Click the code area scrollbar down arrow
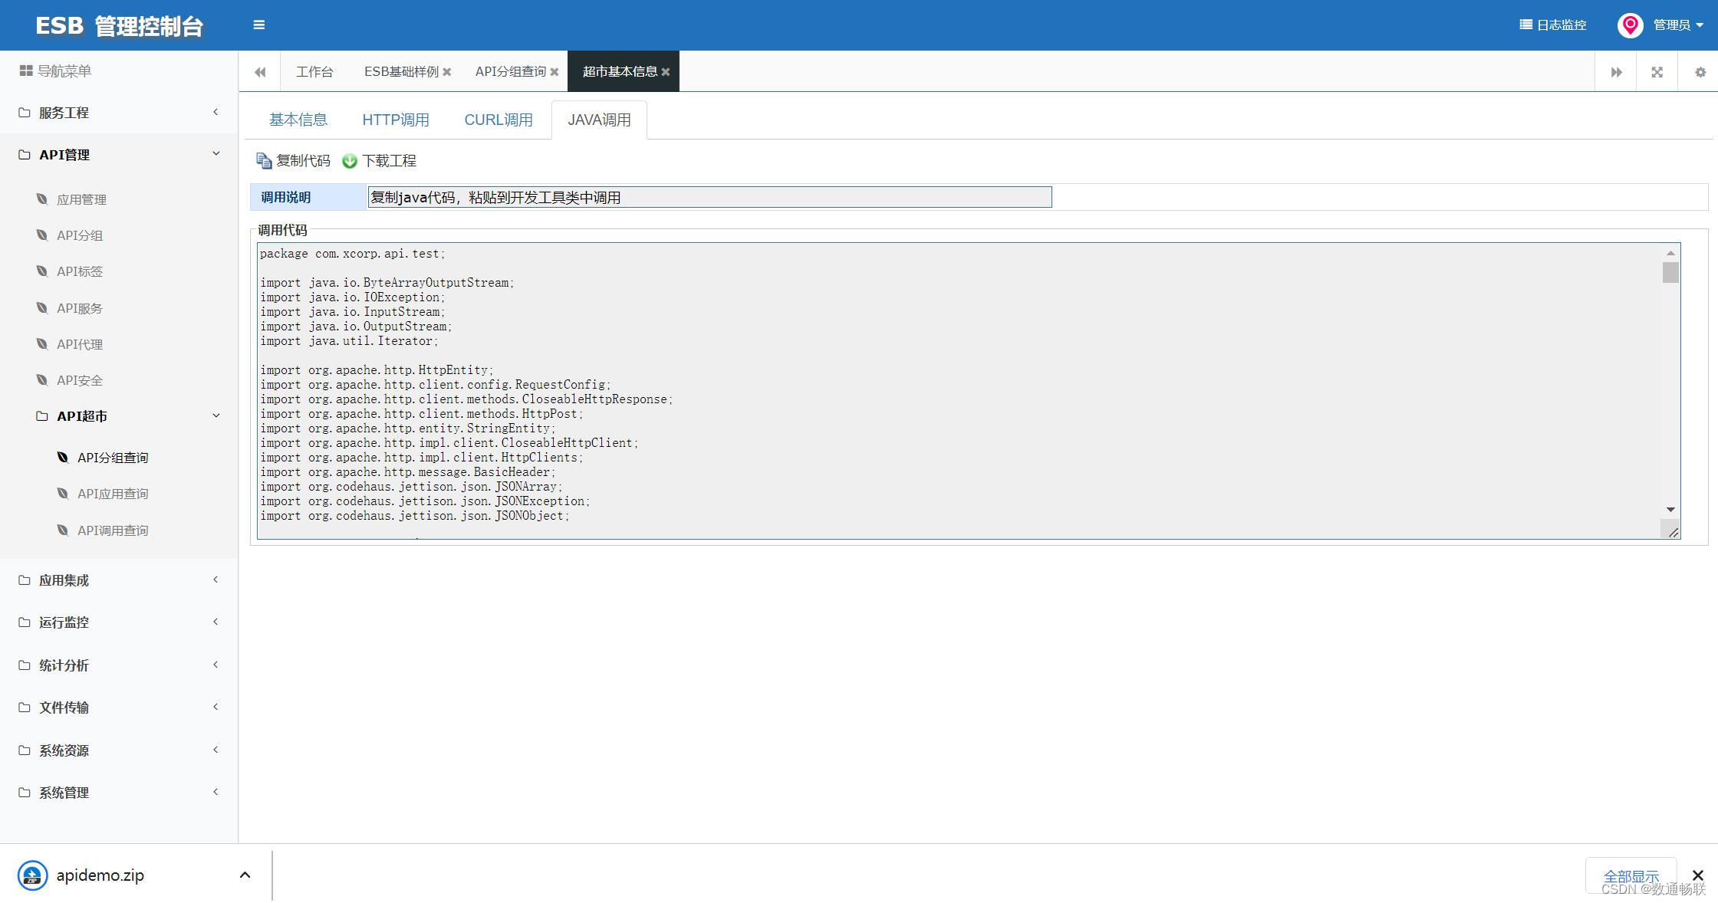1718x903 pixels. coord(1670,510)
